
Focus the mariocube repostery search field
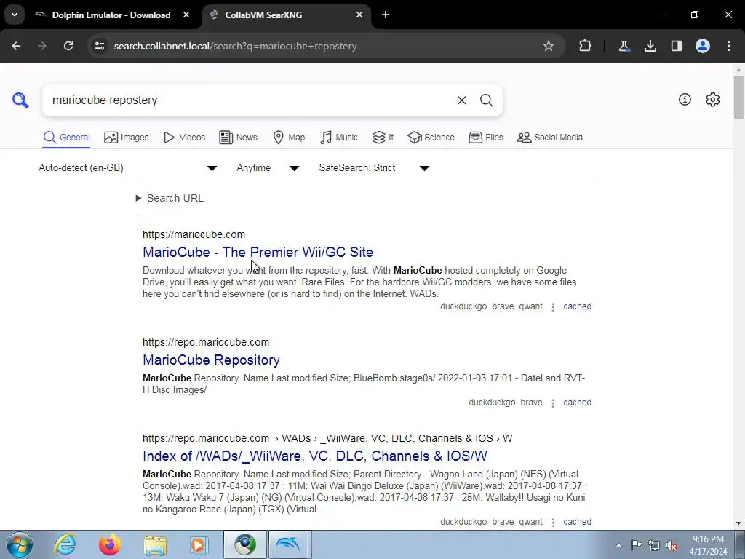click(250, 100)
